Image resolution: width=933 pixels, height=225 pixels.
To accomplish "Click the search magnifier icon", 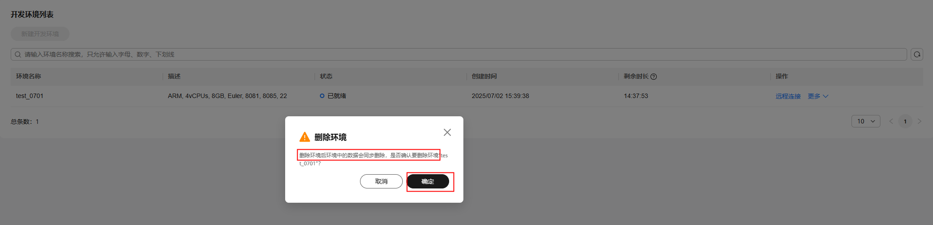I will click(18, 54).
